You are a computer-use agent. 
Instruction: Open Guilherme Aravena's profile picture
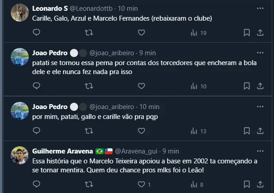click(x=20, y=155)
